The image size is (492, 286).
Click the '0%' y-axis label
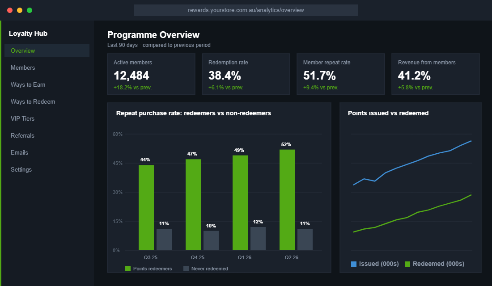116,250
